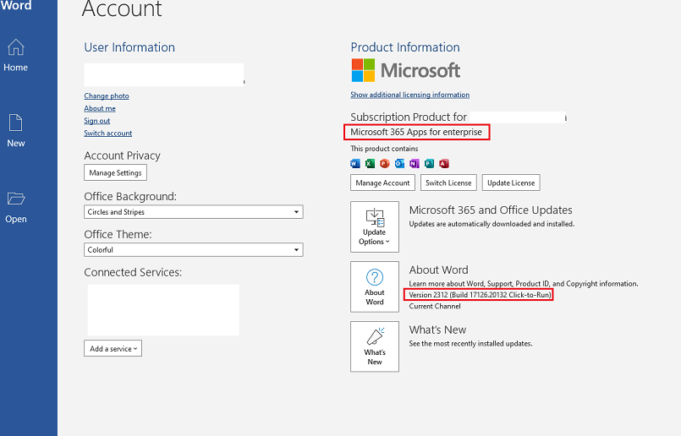Viewport: 681px width, 436px height.
Task: Click the Word app icon under product contains
Action: click(354, 164)
